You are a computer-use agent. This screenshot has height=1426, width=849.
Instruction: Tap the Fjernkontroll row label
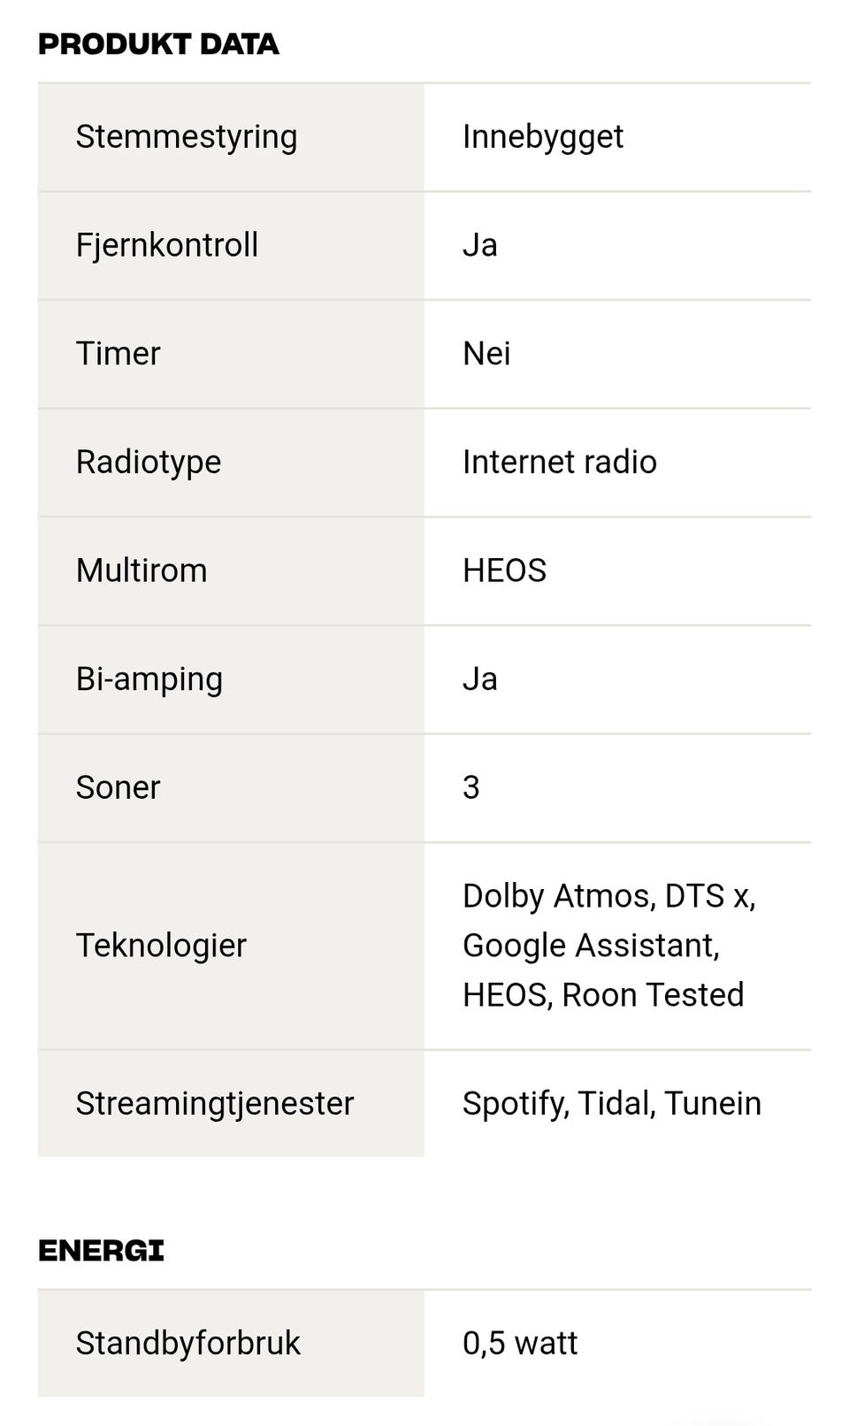(x=167, y=245)
